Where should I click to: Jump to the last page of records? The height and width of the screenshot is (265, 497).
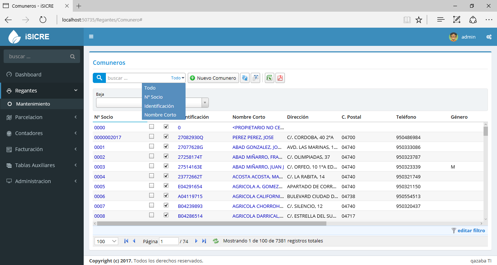click(204, 241)
